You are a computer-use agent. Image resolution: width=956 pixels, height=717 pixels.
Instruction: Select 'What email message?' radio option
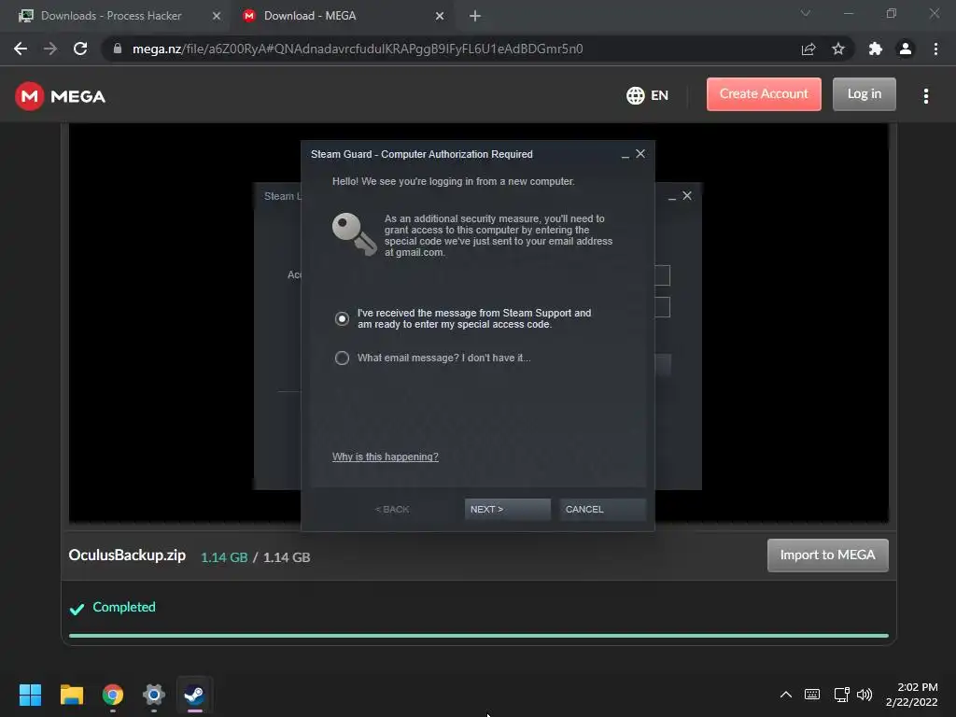342,358
